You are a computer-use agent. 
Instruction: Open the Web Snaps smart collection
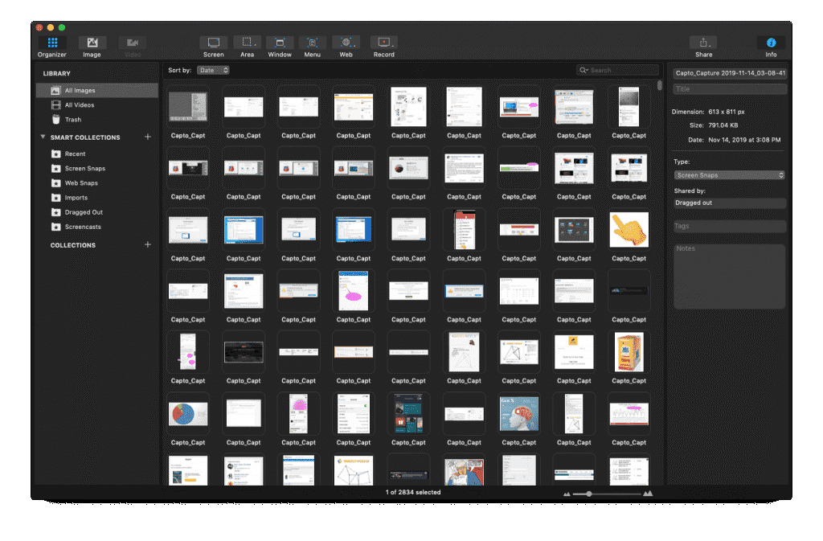pyautogui.click(x=80, y=183)
